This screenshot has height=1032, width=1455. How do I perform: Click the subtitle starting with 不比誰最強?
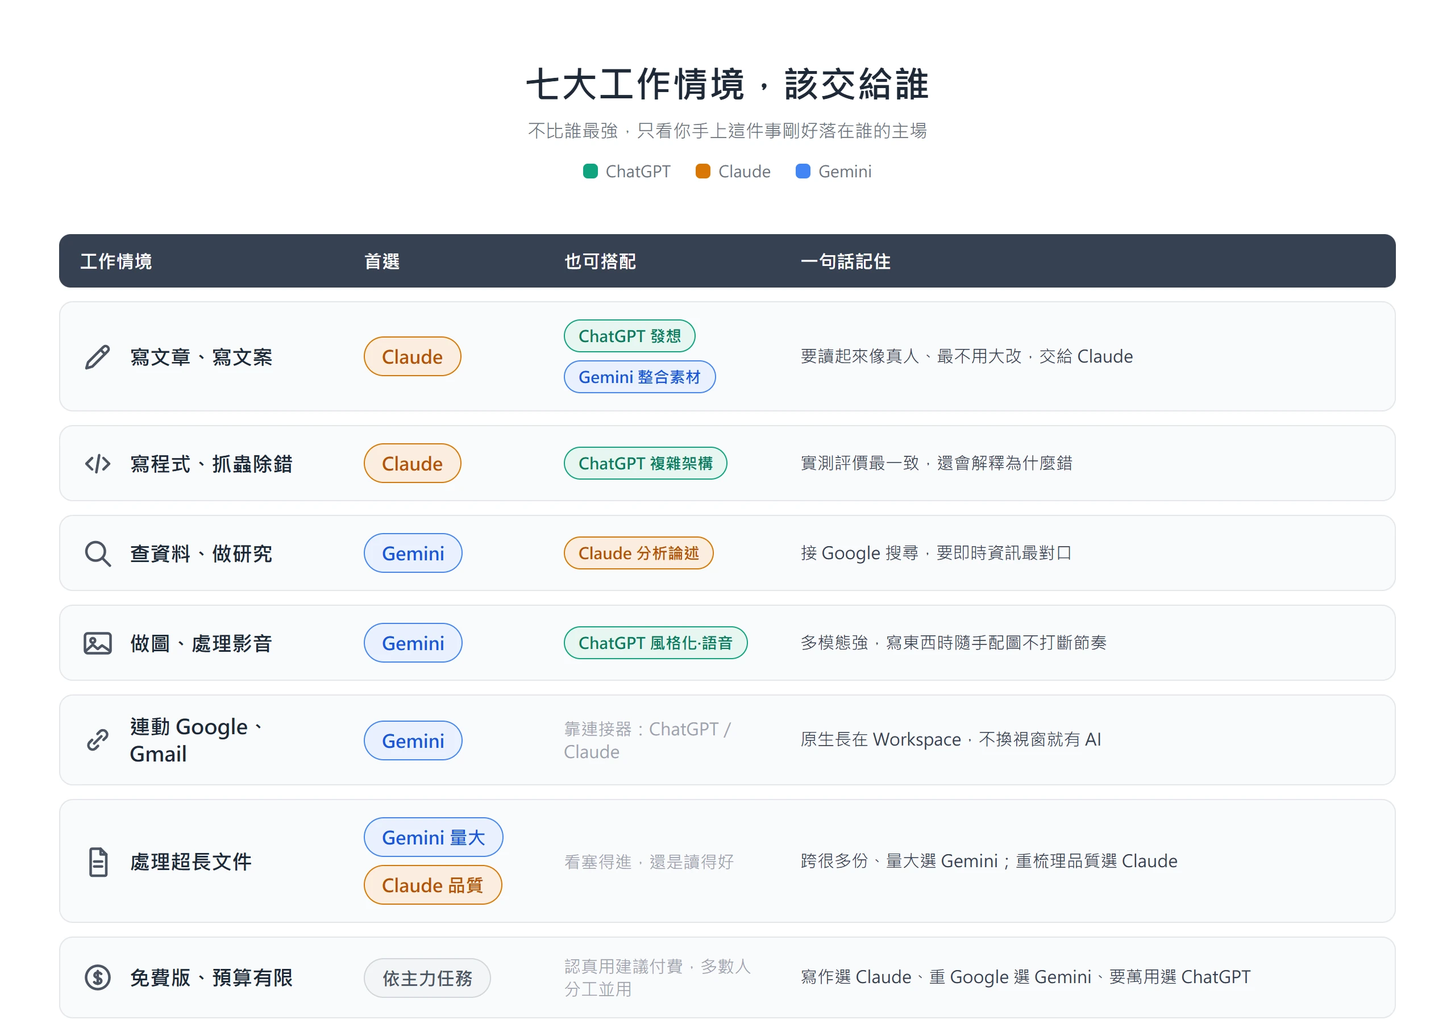[x=727, y=131]
